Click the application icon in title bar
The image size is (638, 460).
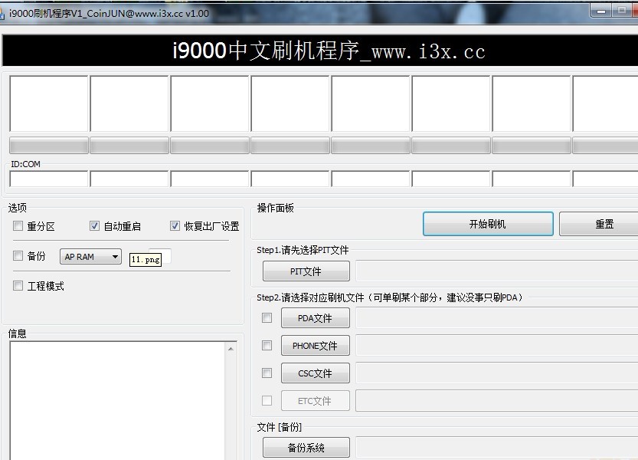coord(2,14)
